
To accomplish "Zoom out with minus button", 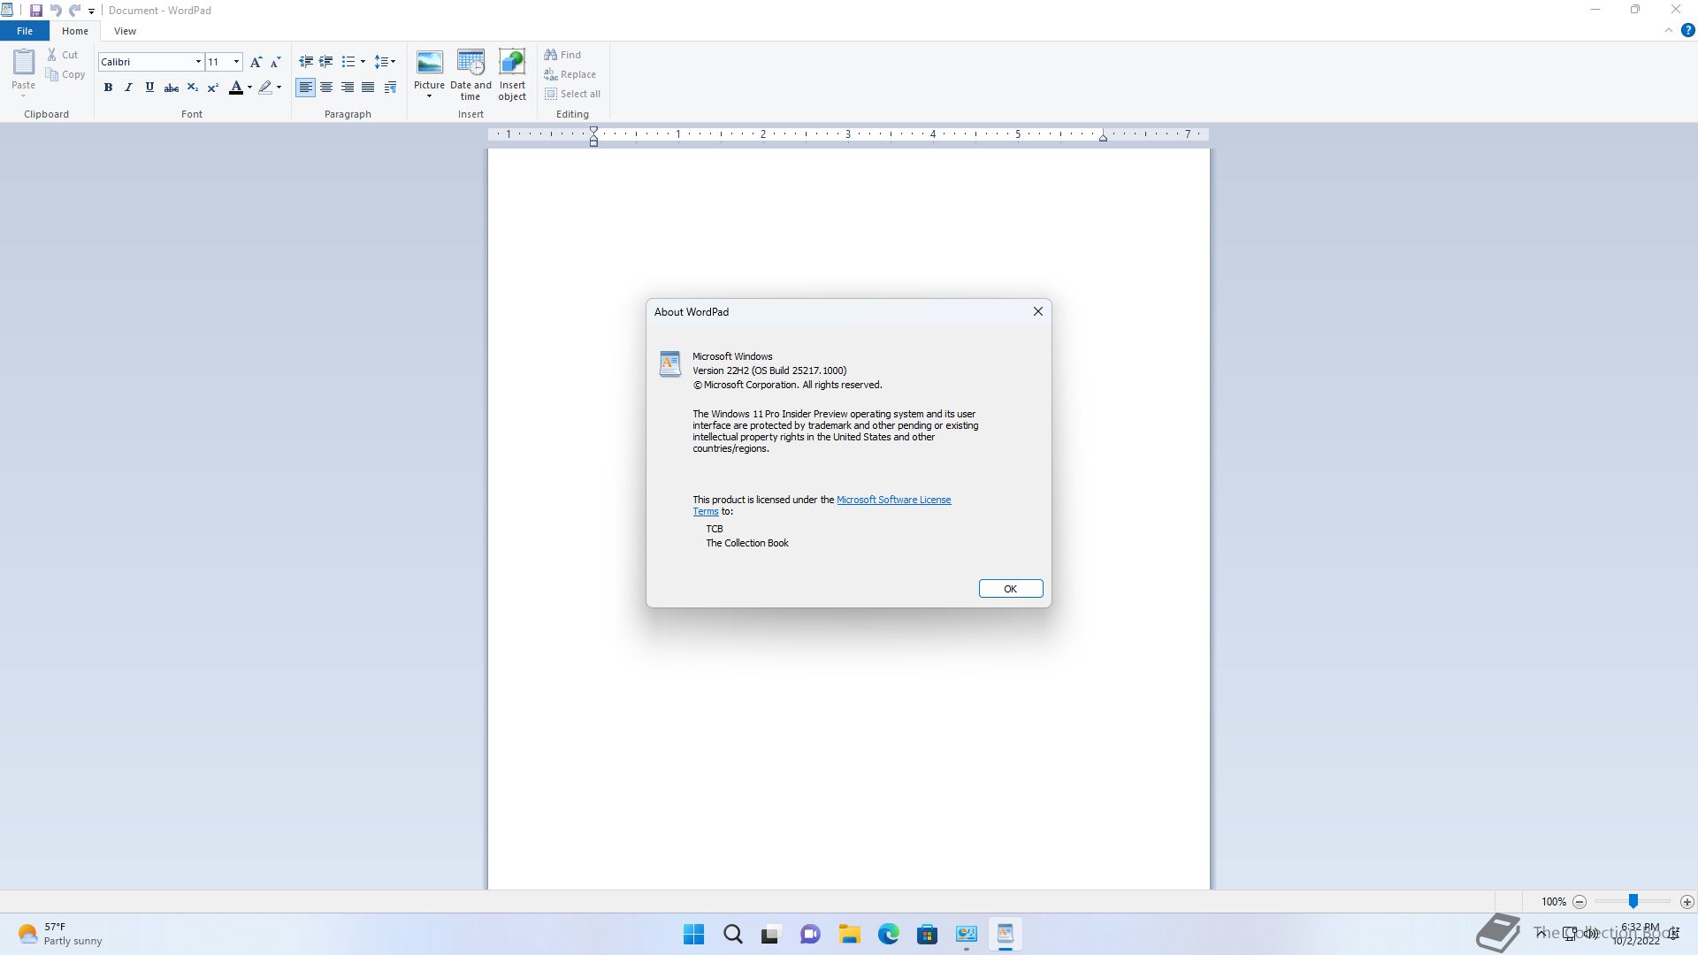I will (x=1579, y=902).
